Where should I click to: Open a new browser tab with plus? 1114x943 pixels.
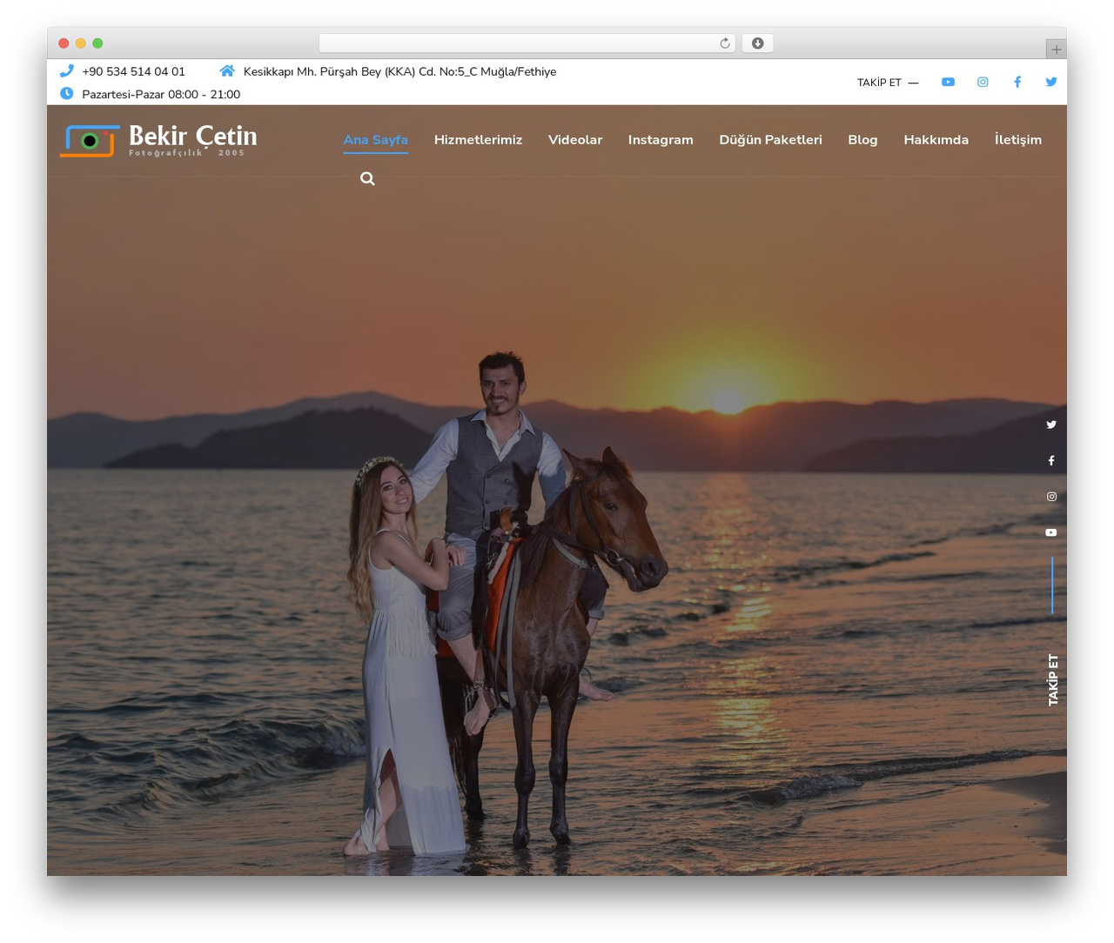1056,50
